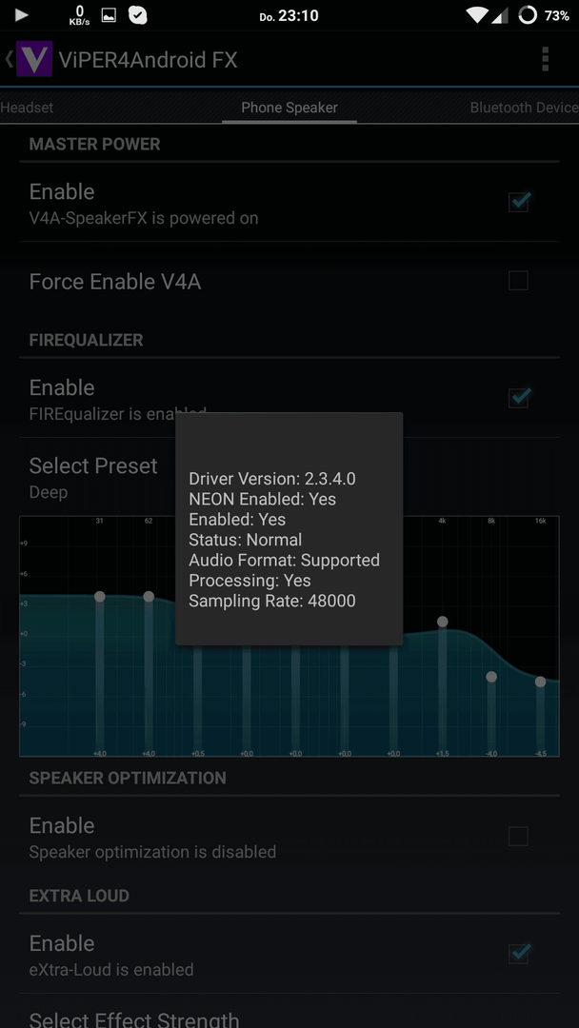Check the Force Enable V4A box

(x=518, y=281)
